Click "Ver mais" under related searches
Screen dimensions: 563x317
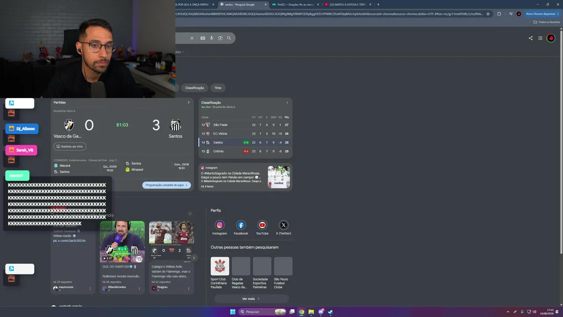[x=251, y=299]
